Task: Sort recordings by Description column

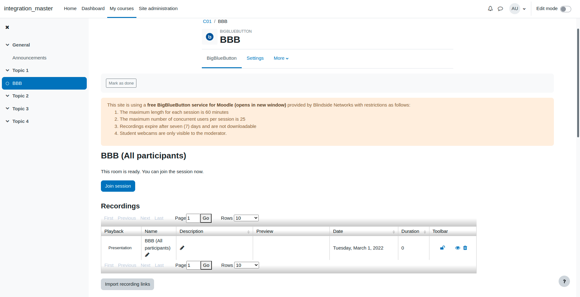Action: pos(248,232)
